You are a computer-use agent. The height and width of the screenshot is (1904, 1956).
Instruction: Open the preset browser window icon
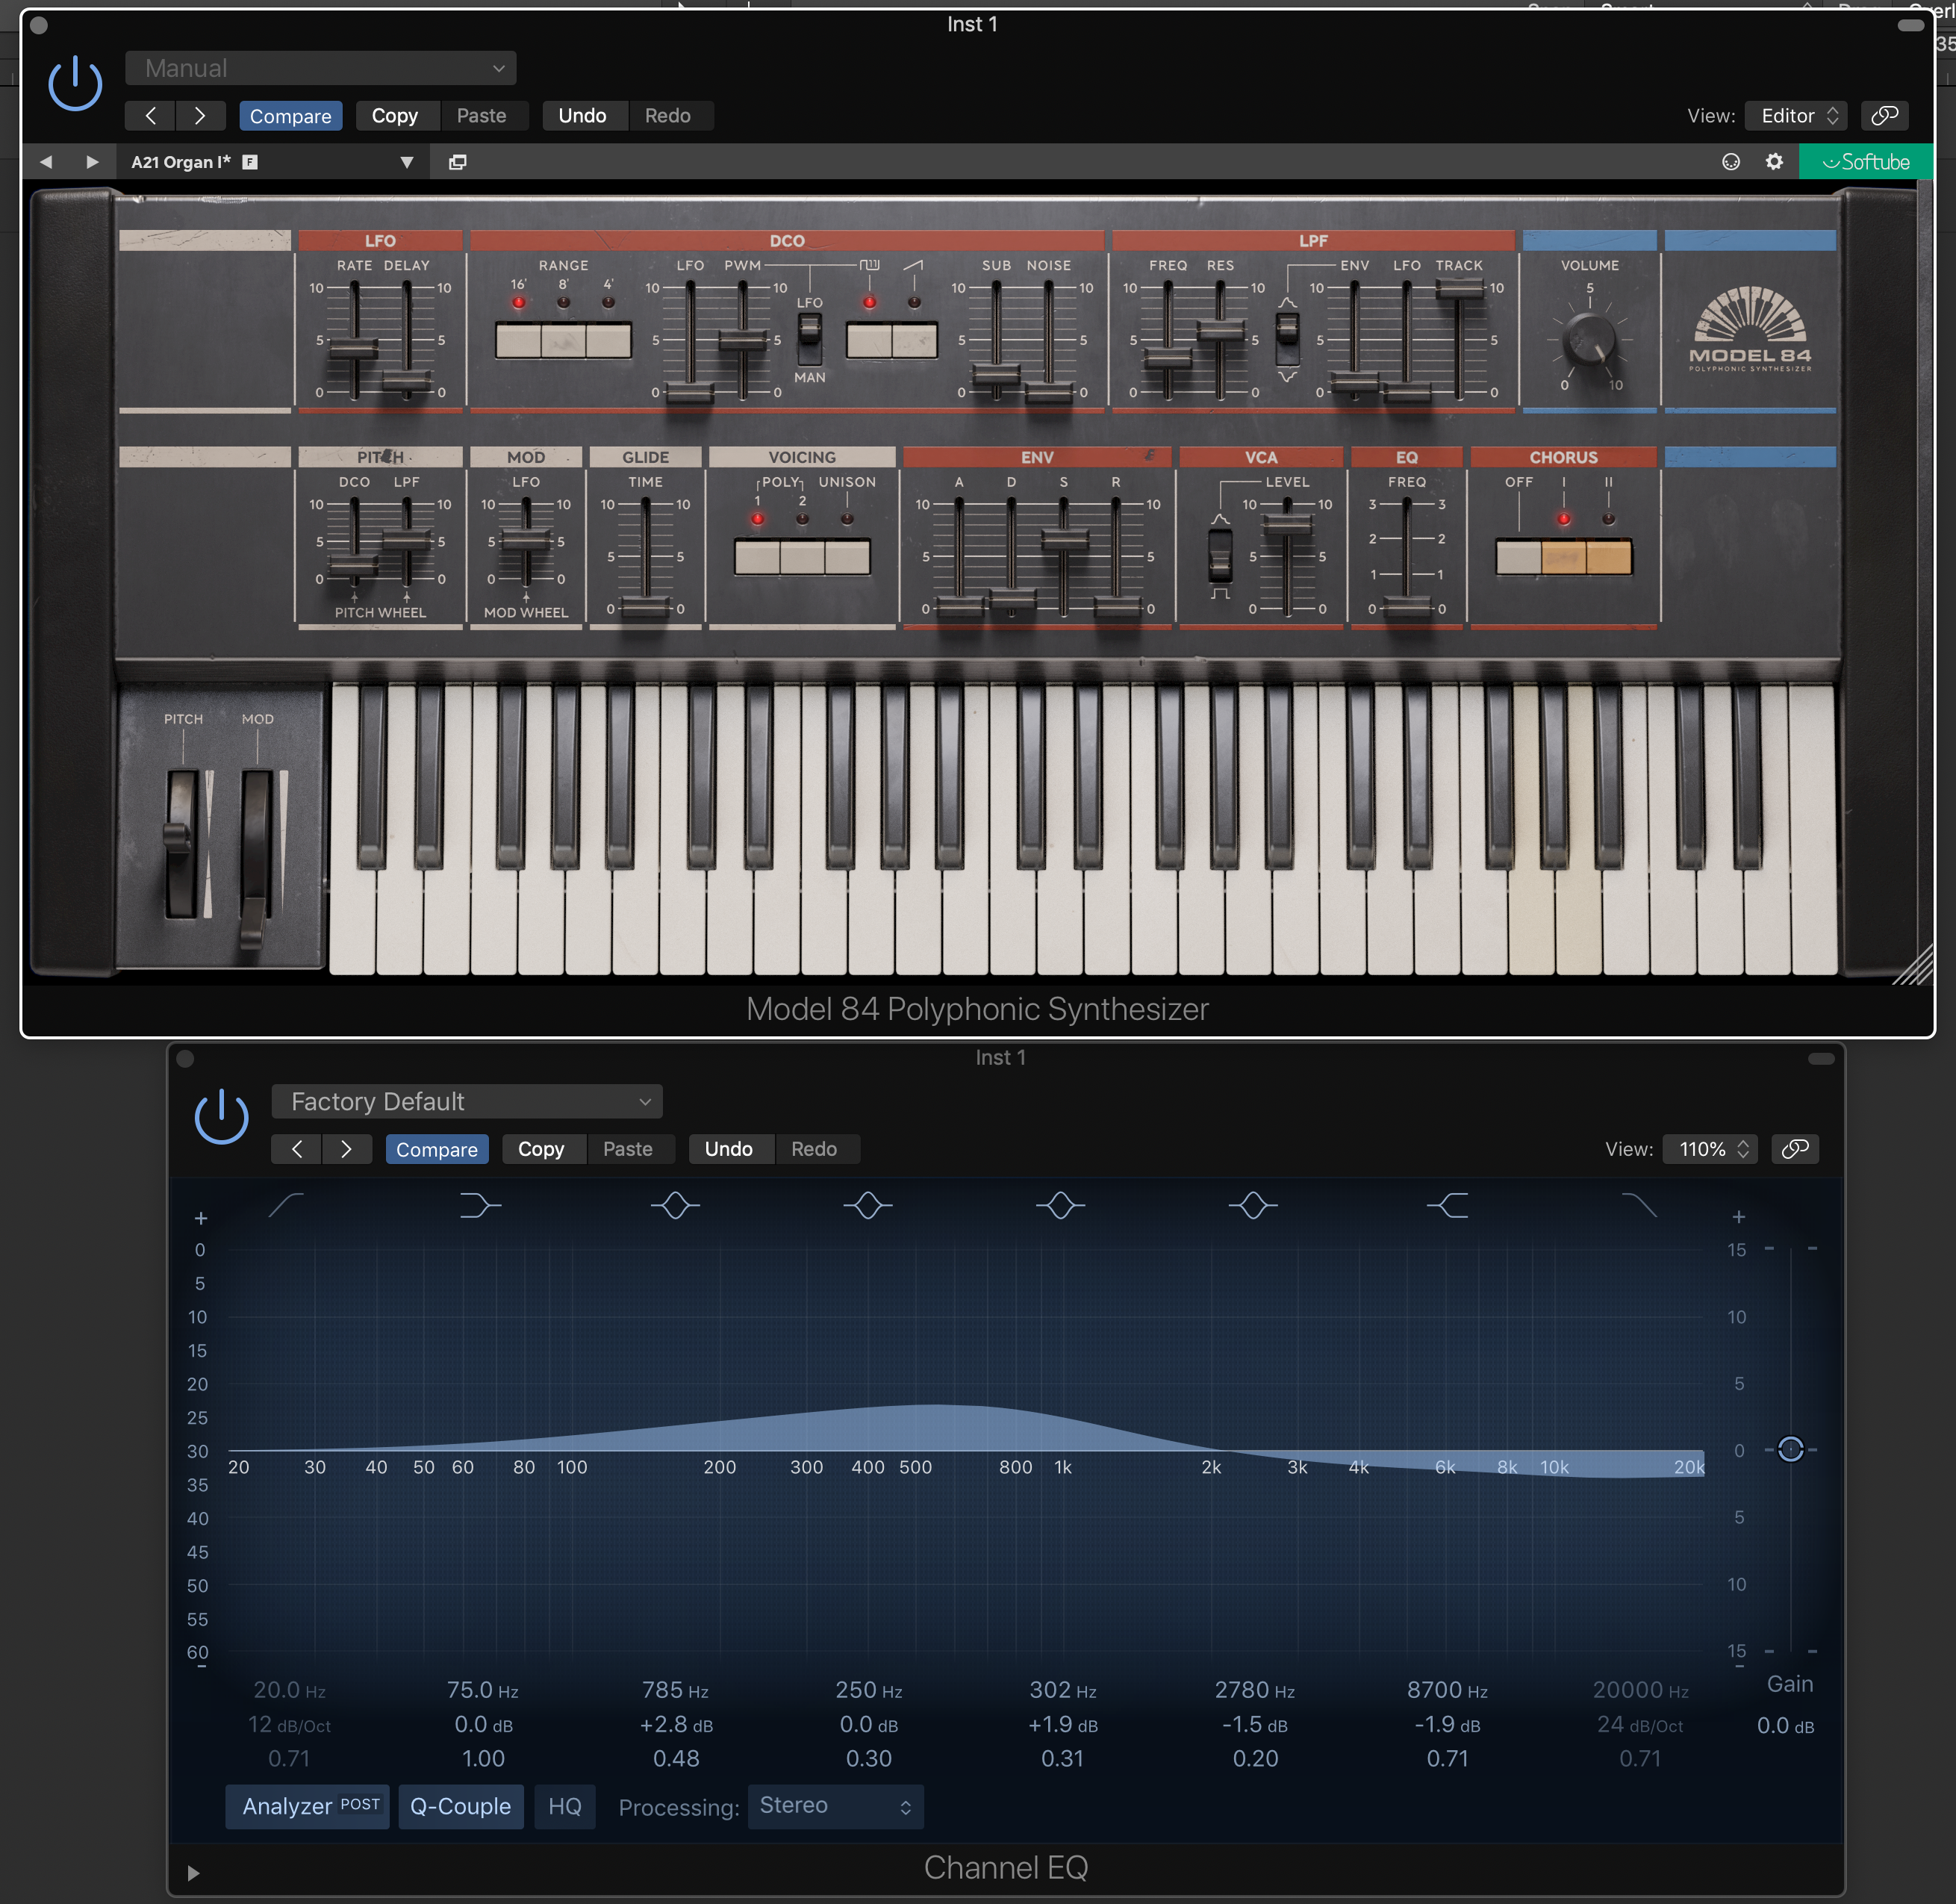coord(458,162)
